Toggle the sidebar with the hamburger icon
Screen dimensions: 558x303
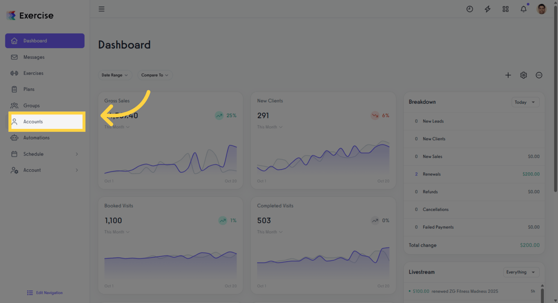[x=101, y=9]
